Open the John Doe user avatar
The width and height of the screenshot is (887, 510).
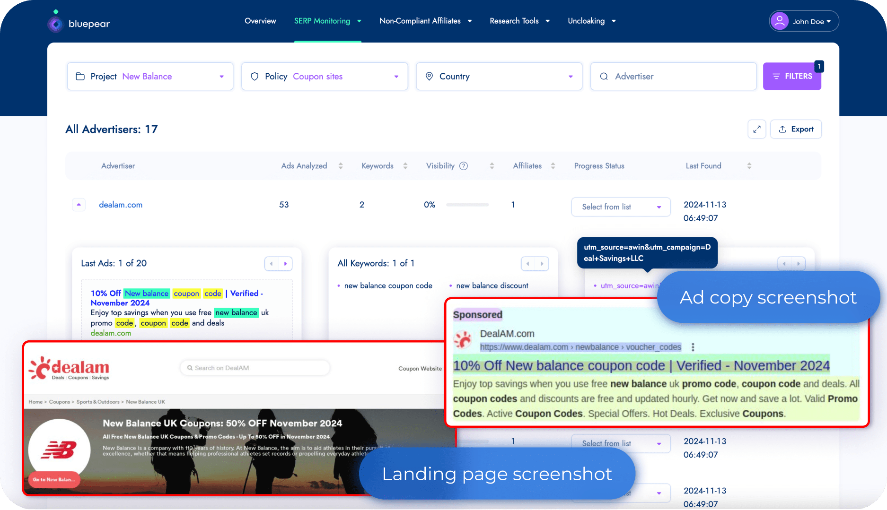(x=779, y=21)
